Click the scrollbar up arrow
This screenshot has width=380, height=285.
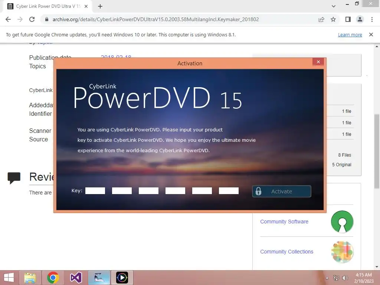(x=377, y=46)
